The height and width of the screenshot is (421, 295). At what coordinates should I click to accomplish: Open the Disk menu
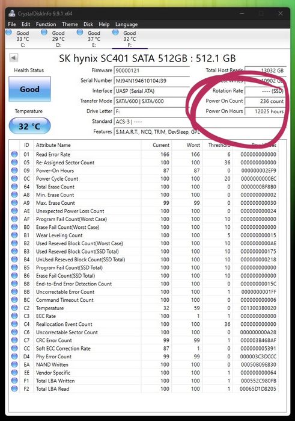88,24
